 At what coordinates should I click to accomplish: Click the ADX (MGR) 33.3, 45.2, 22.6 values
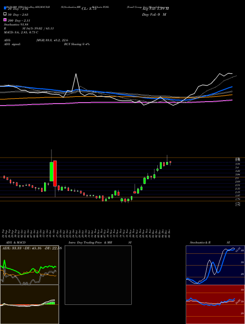click(52, 40)
